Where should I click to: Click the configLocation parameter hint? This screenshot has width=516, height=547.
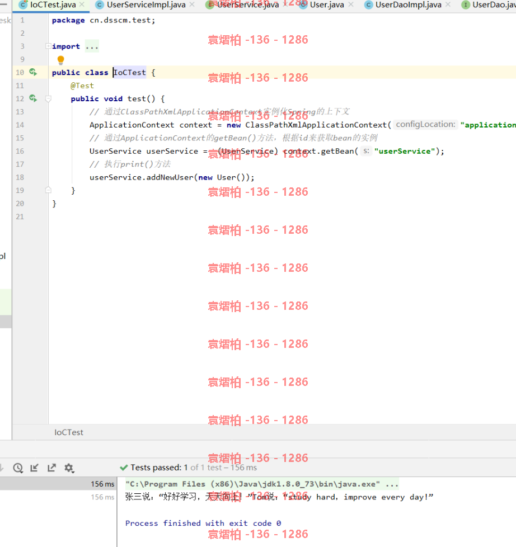(x=425, y=125)
